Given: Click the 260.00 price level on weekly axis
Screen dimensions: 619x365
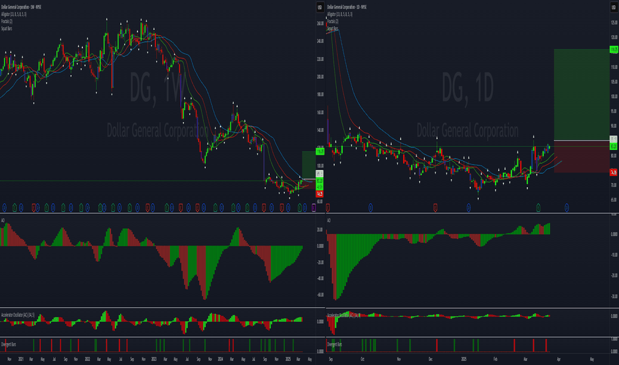Looking at the screenshot, I should [x=319, y=23].
